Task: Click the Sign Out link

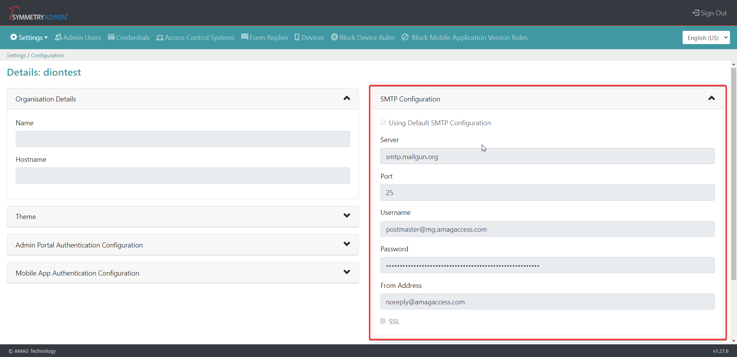Action: (710, 13)
